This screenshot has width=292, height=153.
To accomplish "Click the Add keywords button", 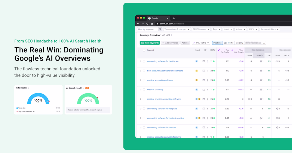I will pos(170,43).
